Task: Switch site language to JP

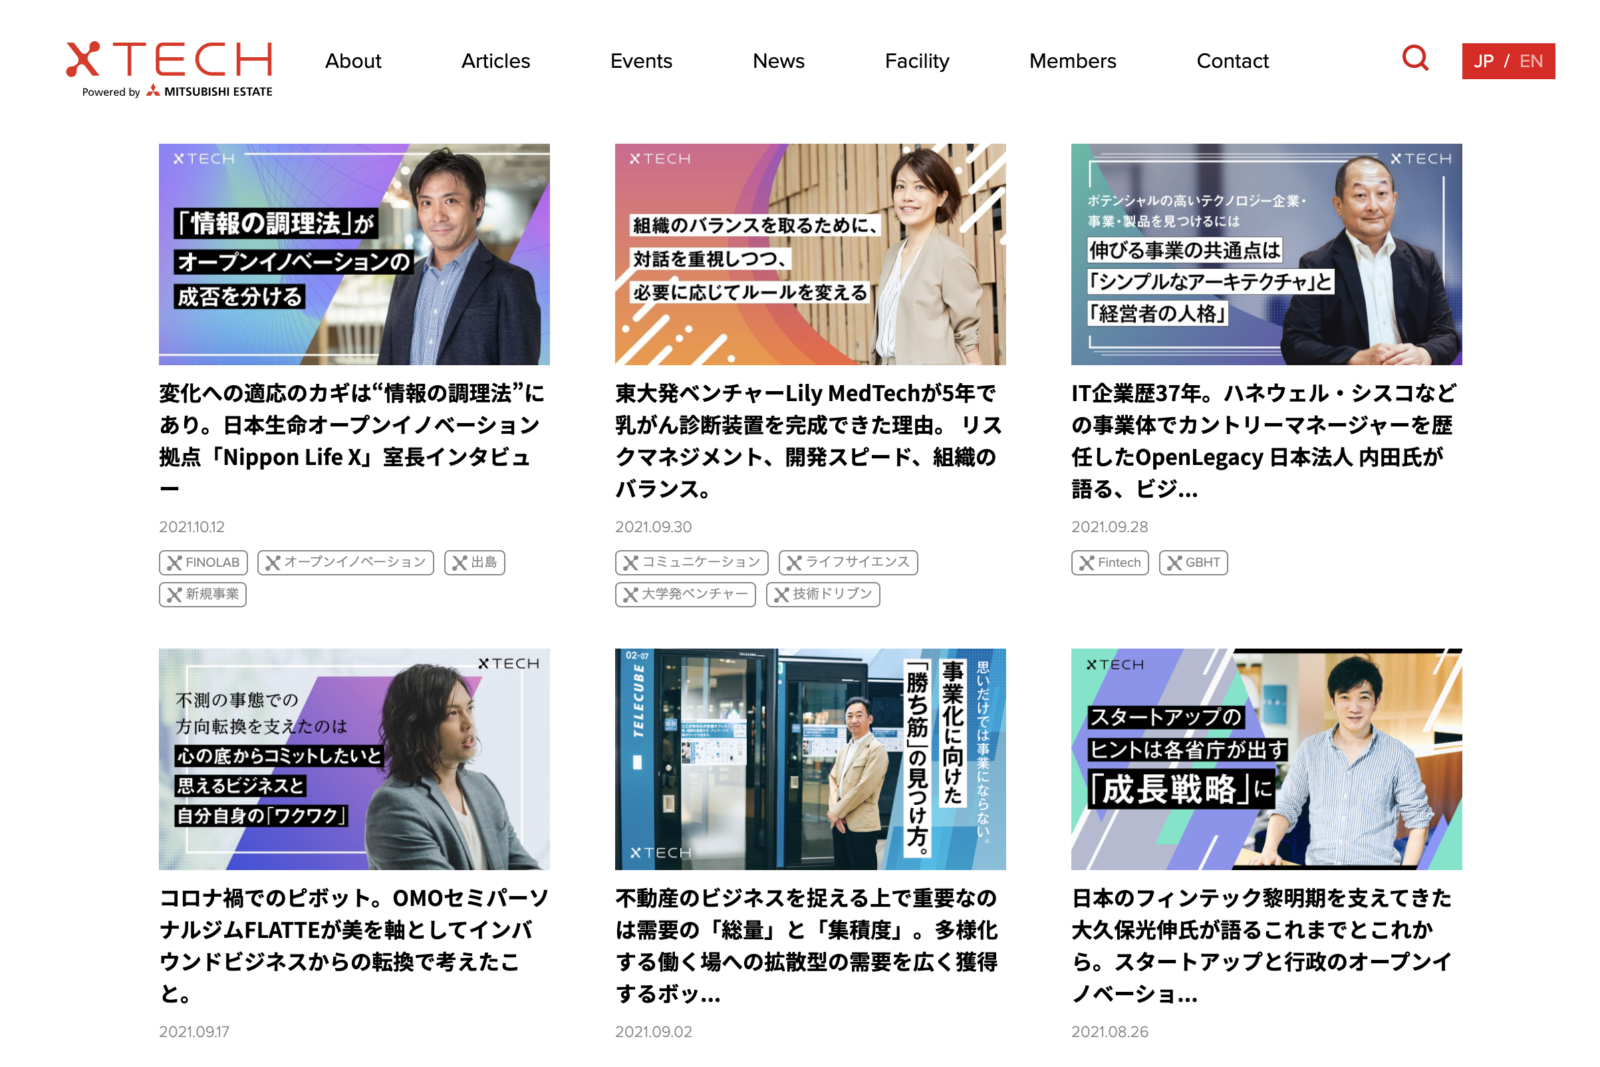Action: 1483,61
